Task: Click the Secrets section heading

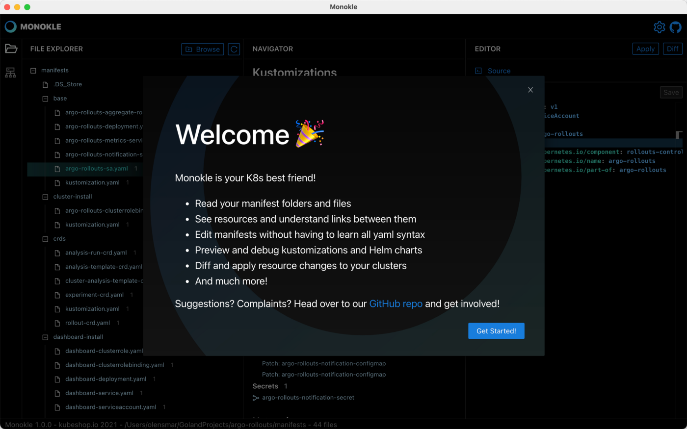Action: 265,386
